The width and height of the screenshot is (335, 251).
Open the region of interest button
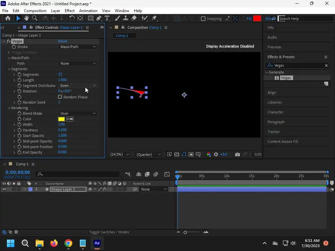[x=191, y=154]
